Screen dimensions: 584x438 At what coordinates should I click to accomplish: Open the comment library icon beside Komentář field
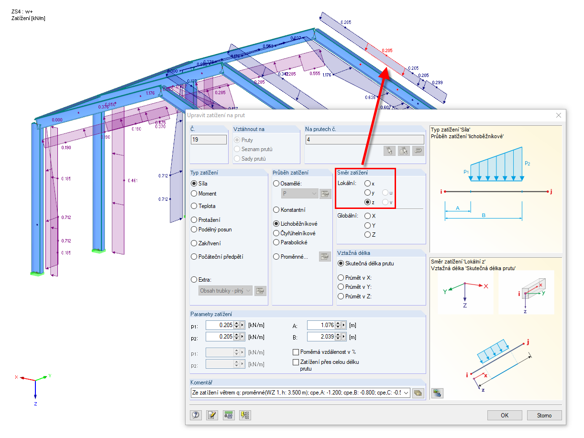[x=418, y=393]
